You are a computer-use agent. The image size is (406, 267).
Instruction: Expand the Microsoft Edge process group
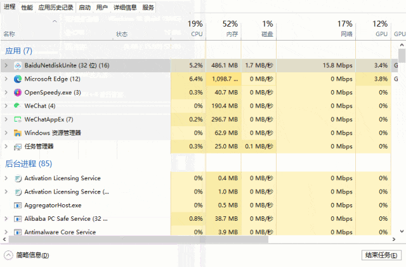click(6, 79)
